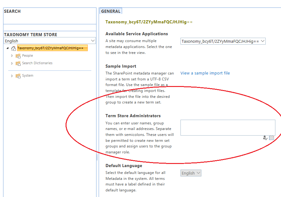Click the Term Store Administrators input box
This screenshot has height=197, width=281.
point(228,127)
